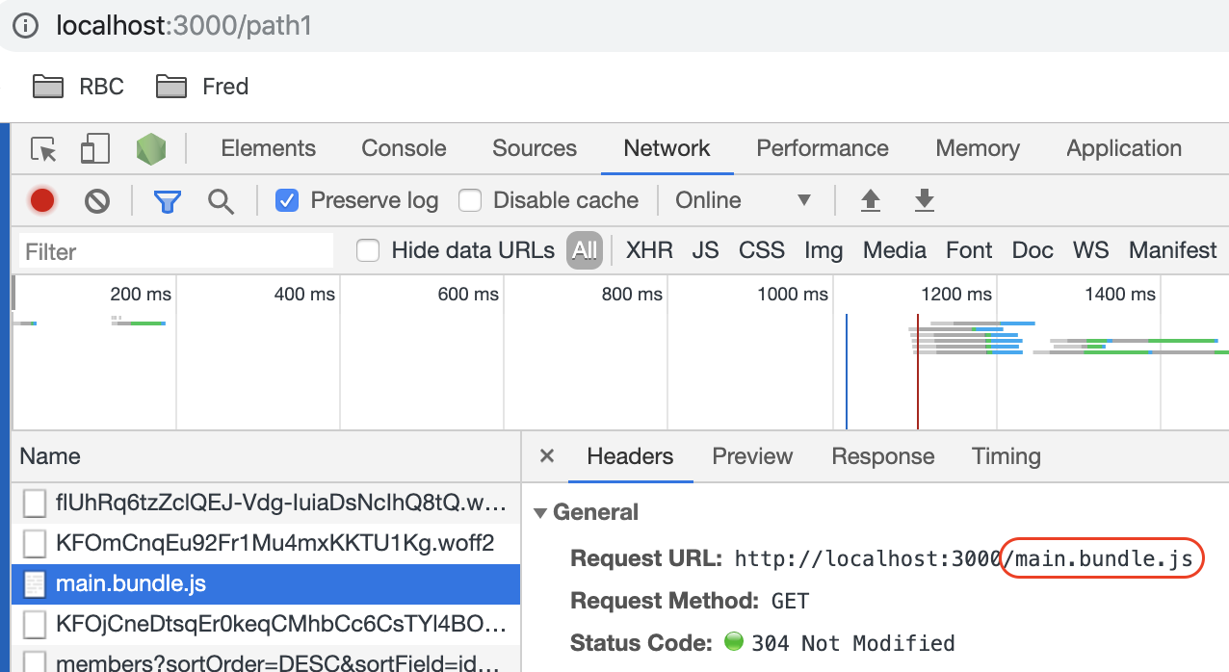Viewport: 1229px width, 672px height.
Task: Click the inspect element picker icon
Action: coord(43,149)
